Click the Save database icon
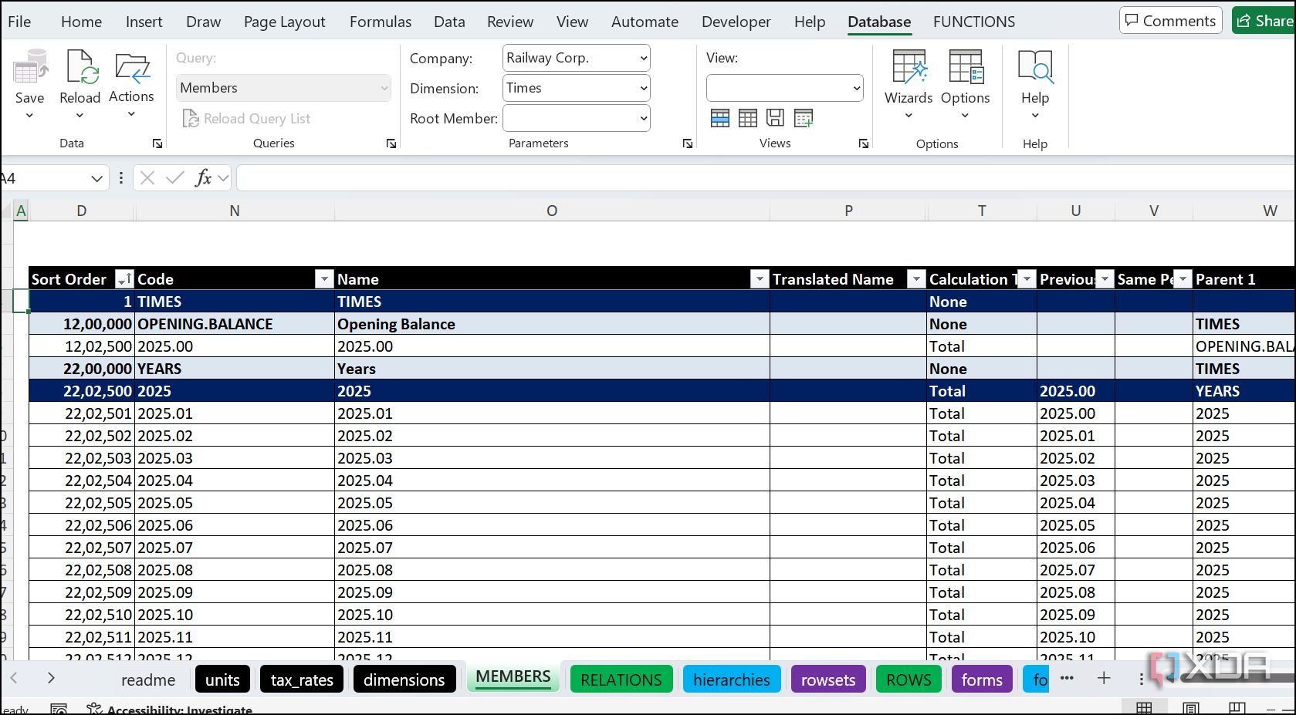This screenshot has width=1296, height=715. click(29, 68)
